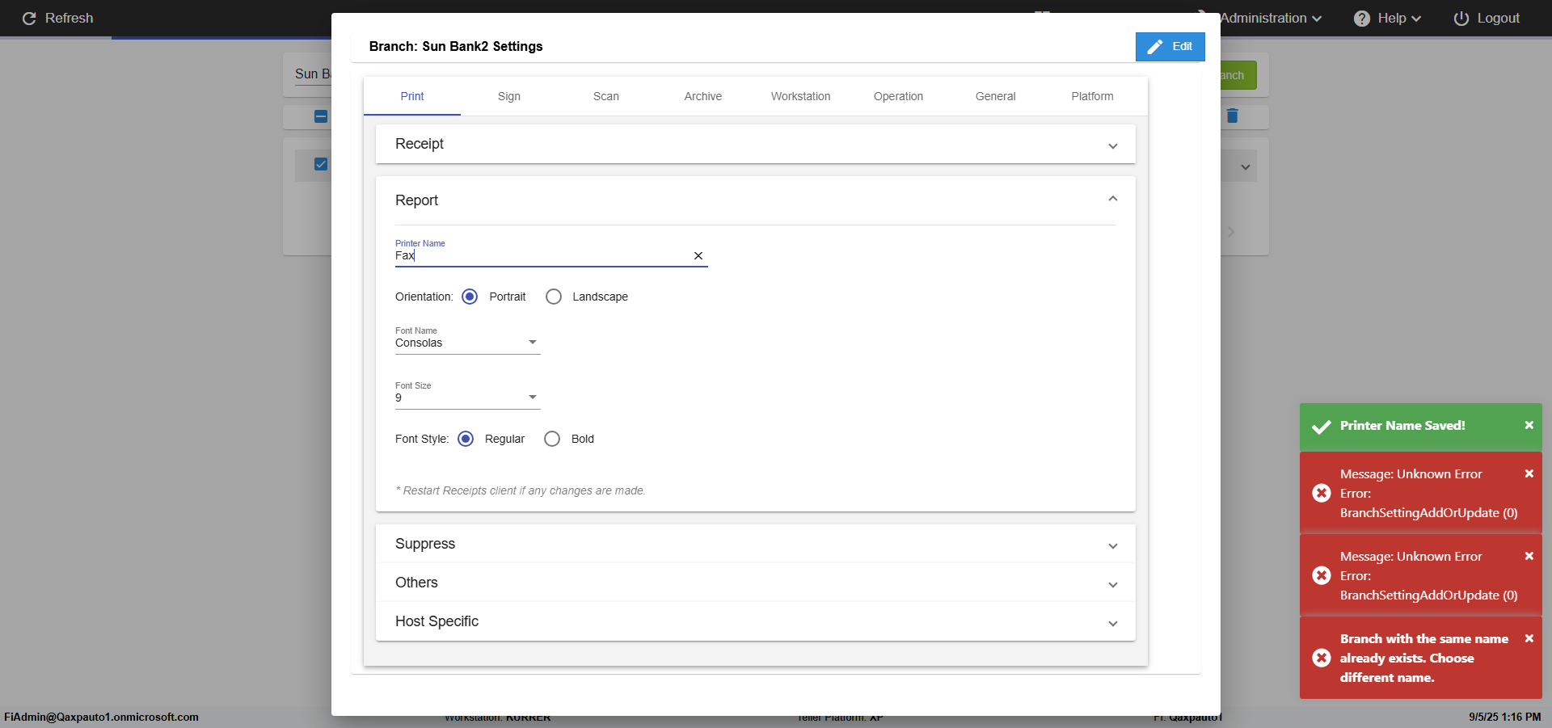Click the pencil Edit button

pos(1170,47)
